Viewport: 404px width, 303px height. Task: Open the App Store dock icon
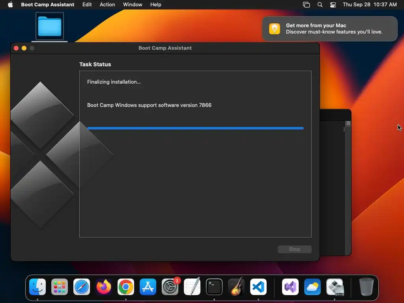(x=148, y=287)
